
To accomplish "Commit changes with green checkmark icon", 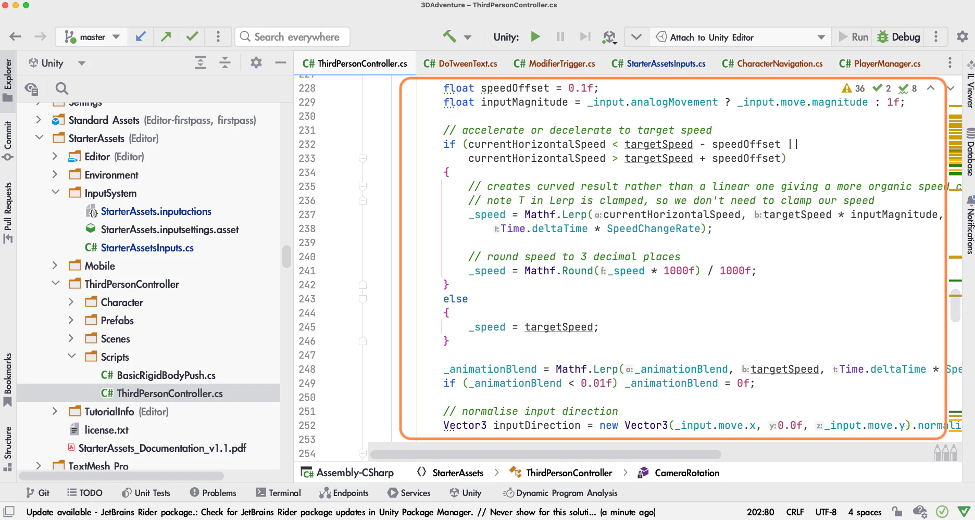I will (x=192, y=37).
